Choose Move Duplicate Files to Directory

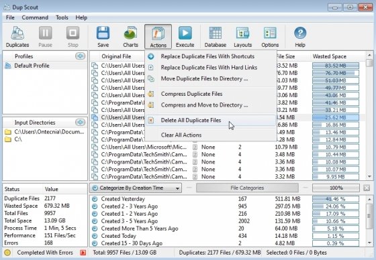(211, 78)
